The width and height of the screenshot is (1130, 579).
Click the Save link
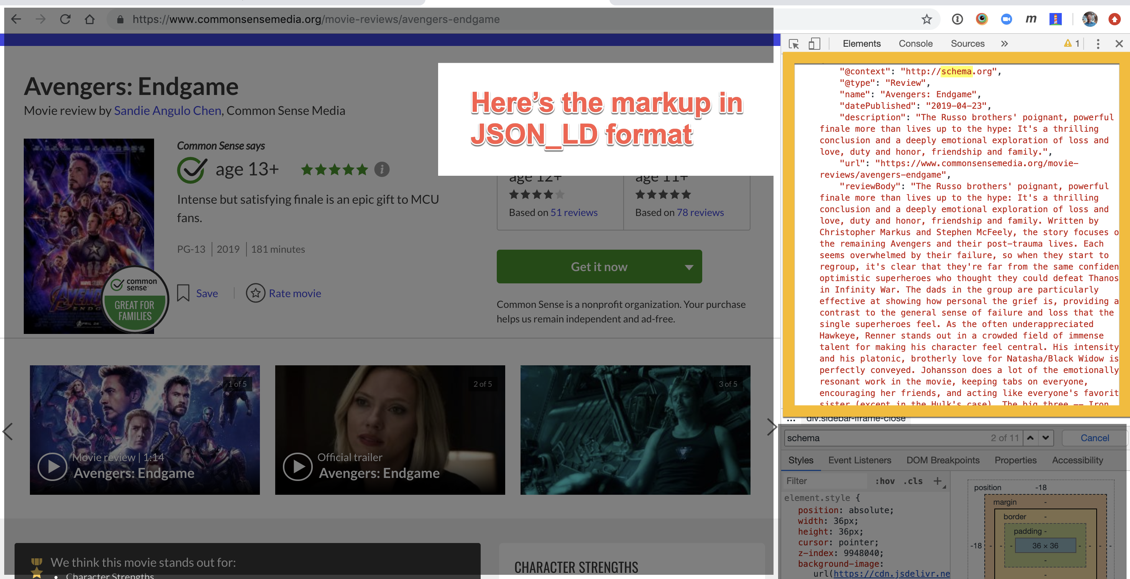[207, 293]
